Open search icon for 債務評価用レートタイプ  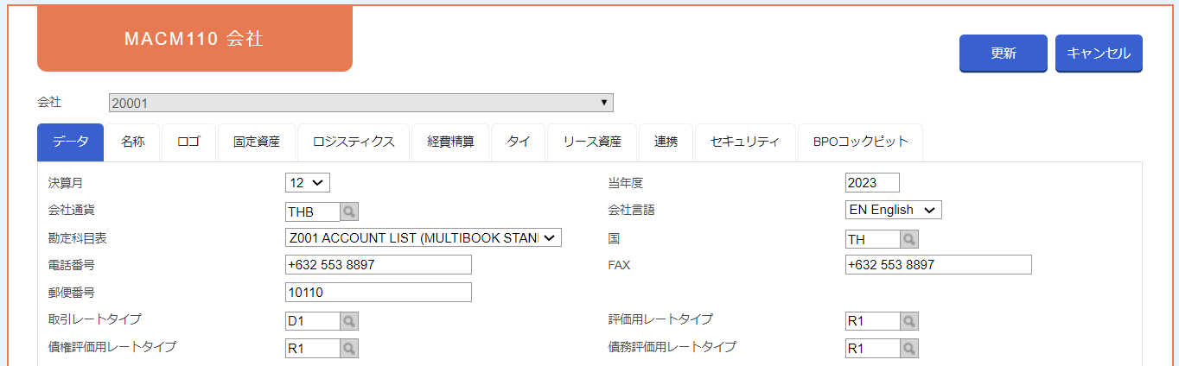(x=909, y=349)
